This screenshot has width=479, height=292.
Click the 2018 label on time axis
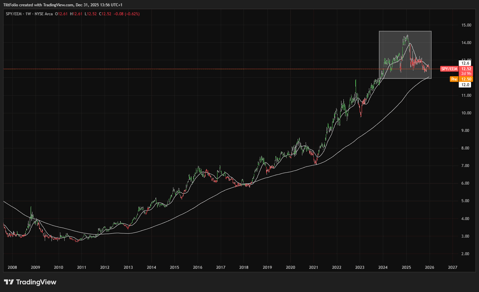(244, 268)
